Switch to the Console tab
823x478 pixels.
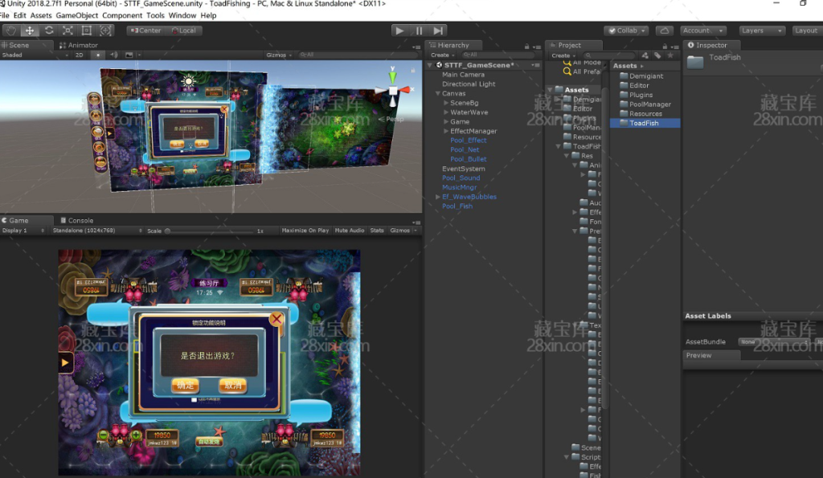point(80,220)
